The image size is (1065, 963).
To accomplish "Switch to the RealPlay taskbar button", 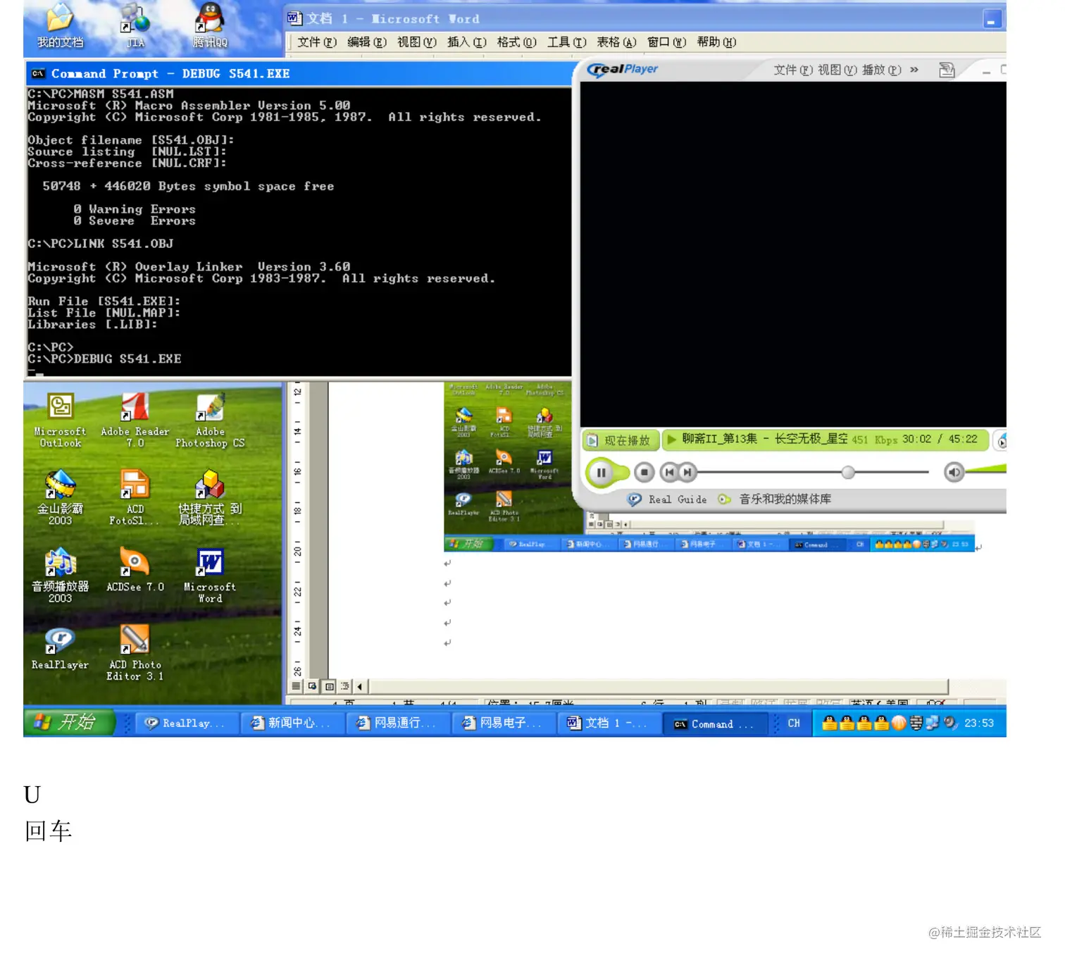I will coord(186,723).
